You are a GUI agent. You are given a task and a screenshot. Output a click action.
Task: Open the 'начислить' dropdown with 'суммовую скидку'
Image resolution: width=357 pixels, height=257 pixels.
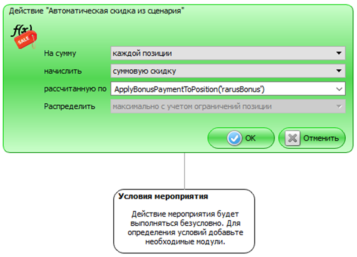coord(228,71)
